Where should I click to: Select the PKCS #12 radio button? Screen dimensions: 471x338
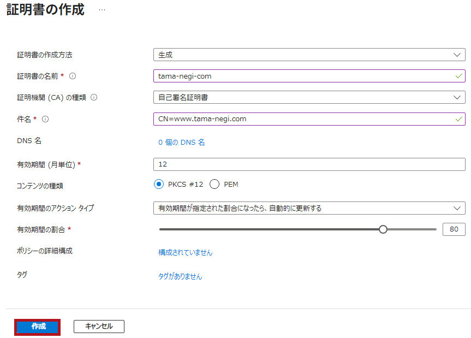click(x=159, y=184)
